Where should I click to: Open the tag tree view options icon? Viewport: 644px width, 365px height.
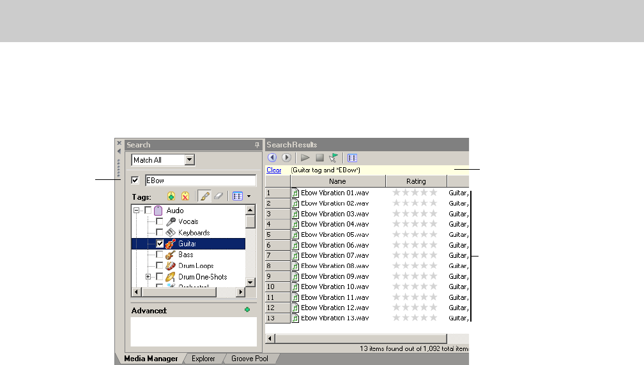[238, 196]
